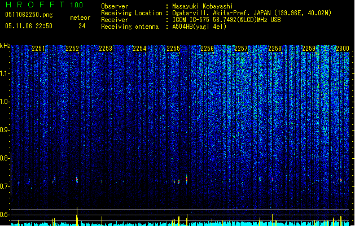Click the Receiving Location label
The height and width of the screenshot is (226, 355).
click(132, 13)
